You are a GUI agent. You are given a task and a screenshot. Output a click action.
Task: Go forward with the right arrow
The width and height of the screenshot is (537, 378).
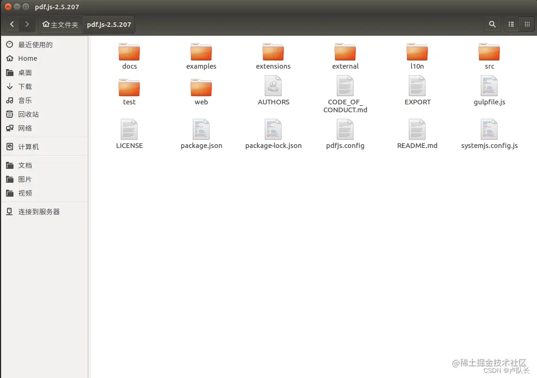point(27,24)
